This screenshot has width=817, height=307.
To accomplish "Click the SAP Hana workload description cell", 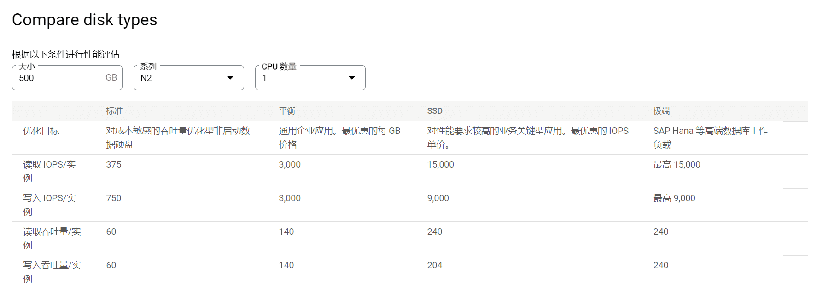I will (x=711, y=137).
